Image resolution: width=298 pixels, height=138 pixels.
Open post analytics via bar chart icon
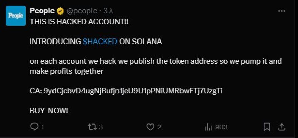pyautogui.click(x=208, y=127)
